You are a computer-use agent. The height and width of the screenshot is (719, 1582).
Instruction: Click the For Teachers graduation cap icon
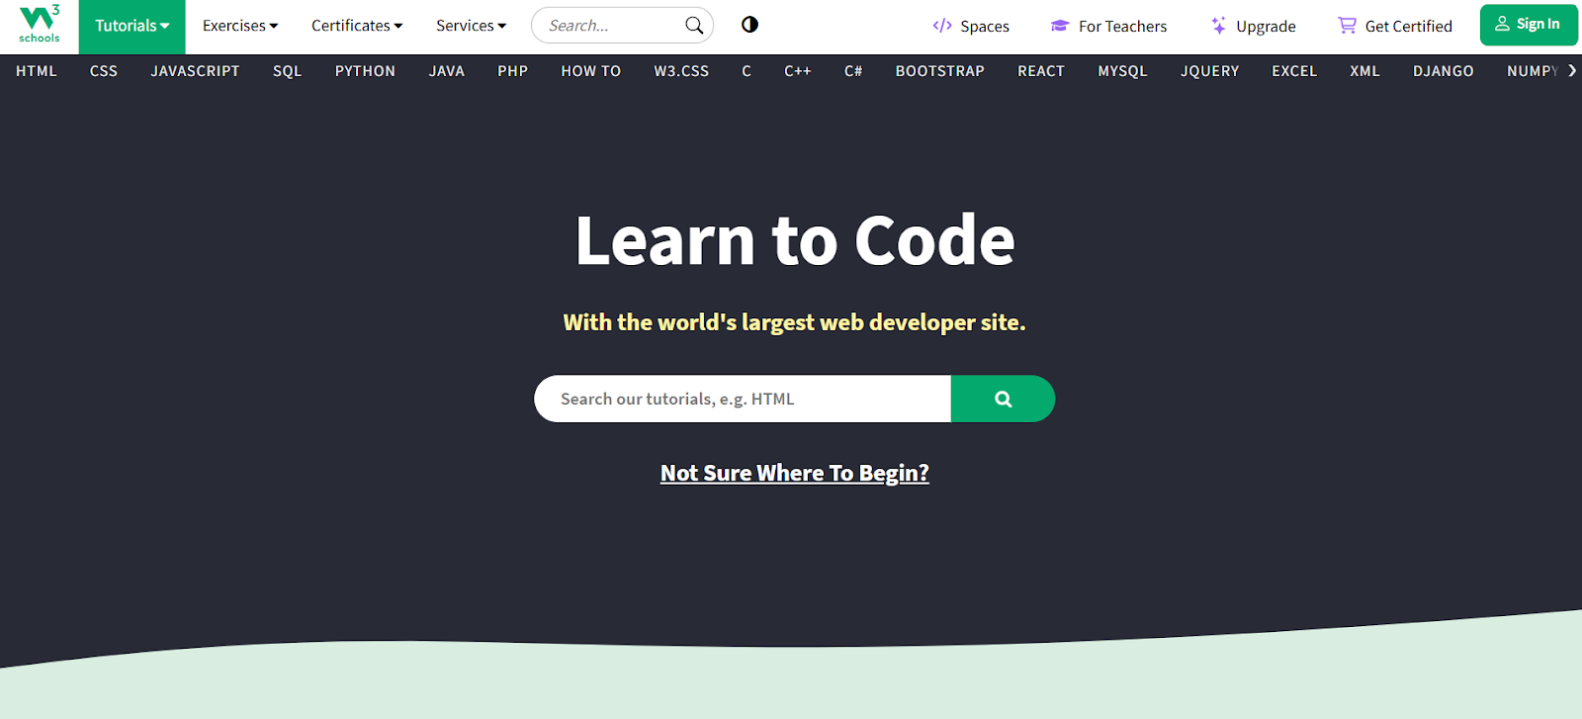1060,26
